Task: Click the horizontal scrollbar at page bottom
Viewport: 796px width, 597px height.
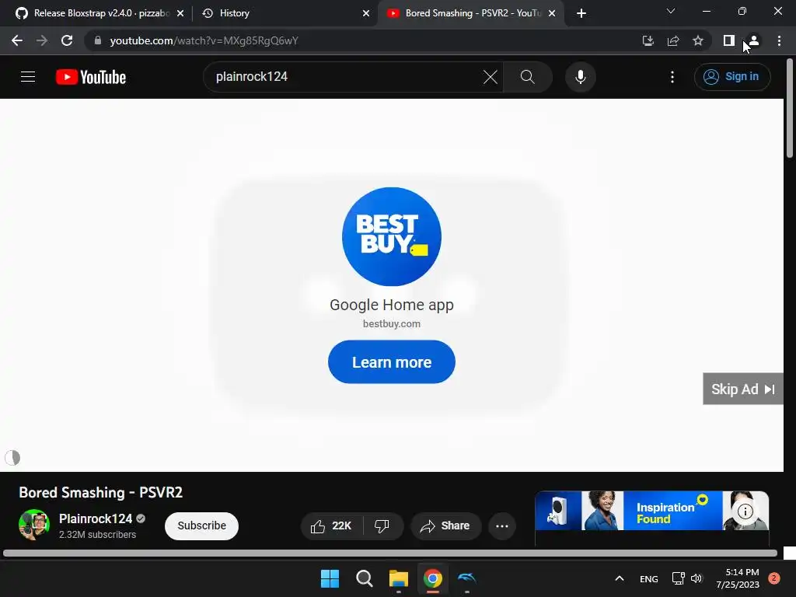Action: click(x=390, y=553)
